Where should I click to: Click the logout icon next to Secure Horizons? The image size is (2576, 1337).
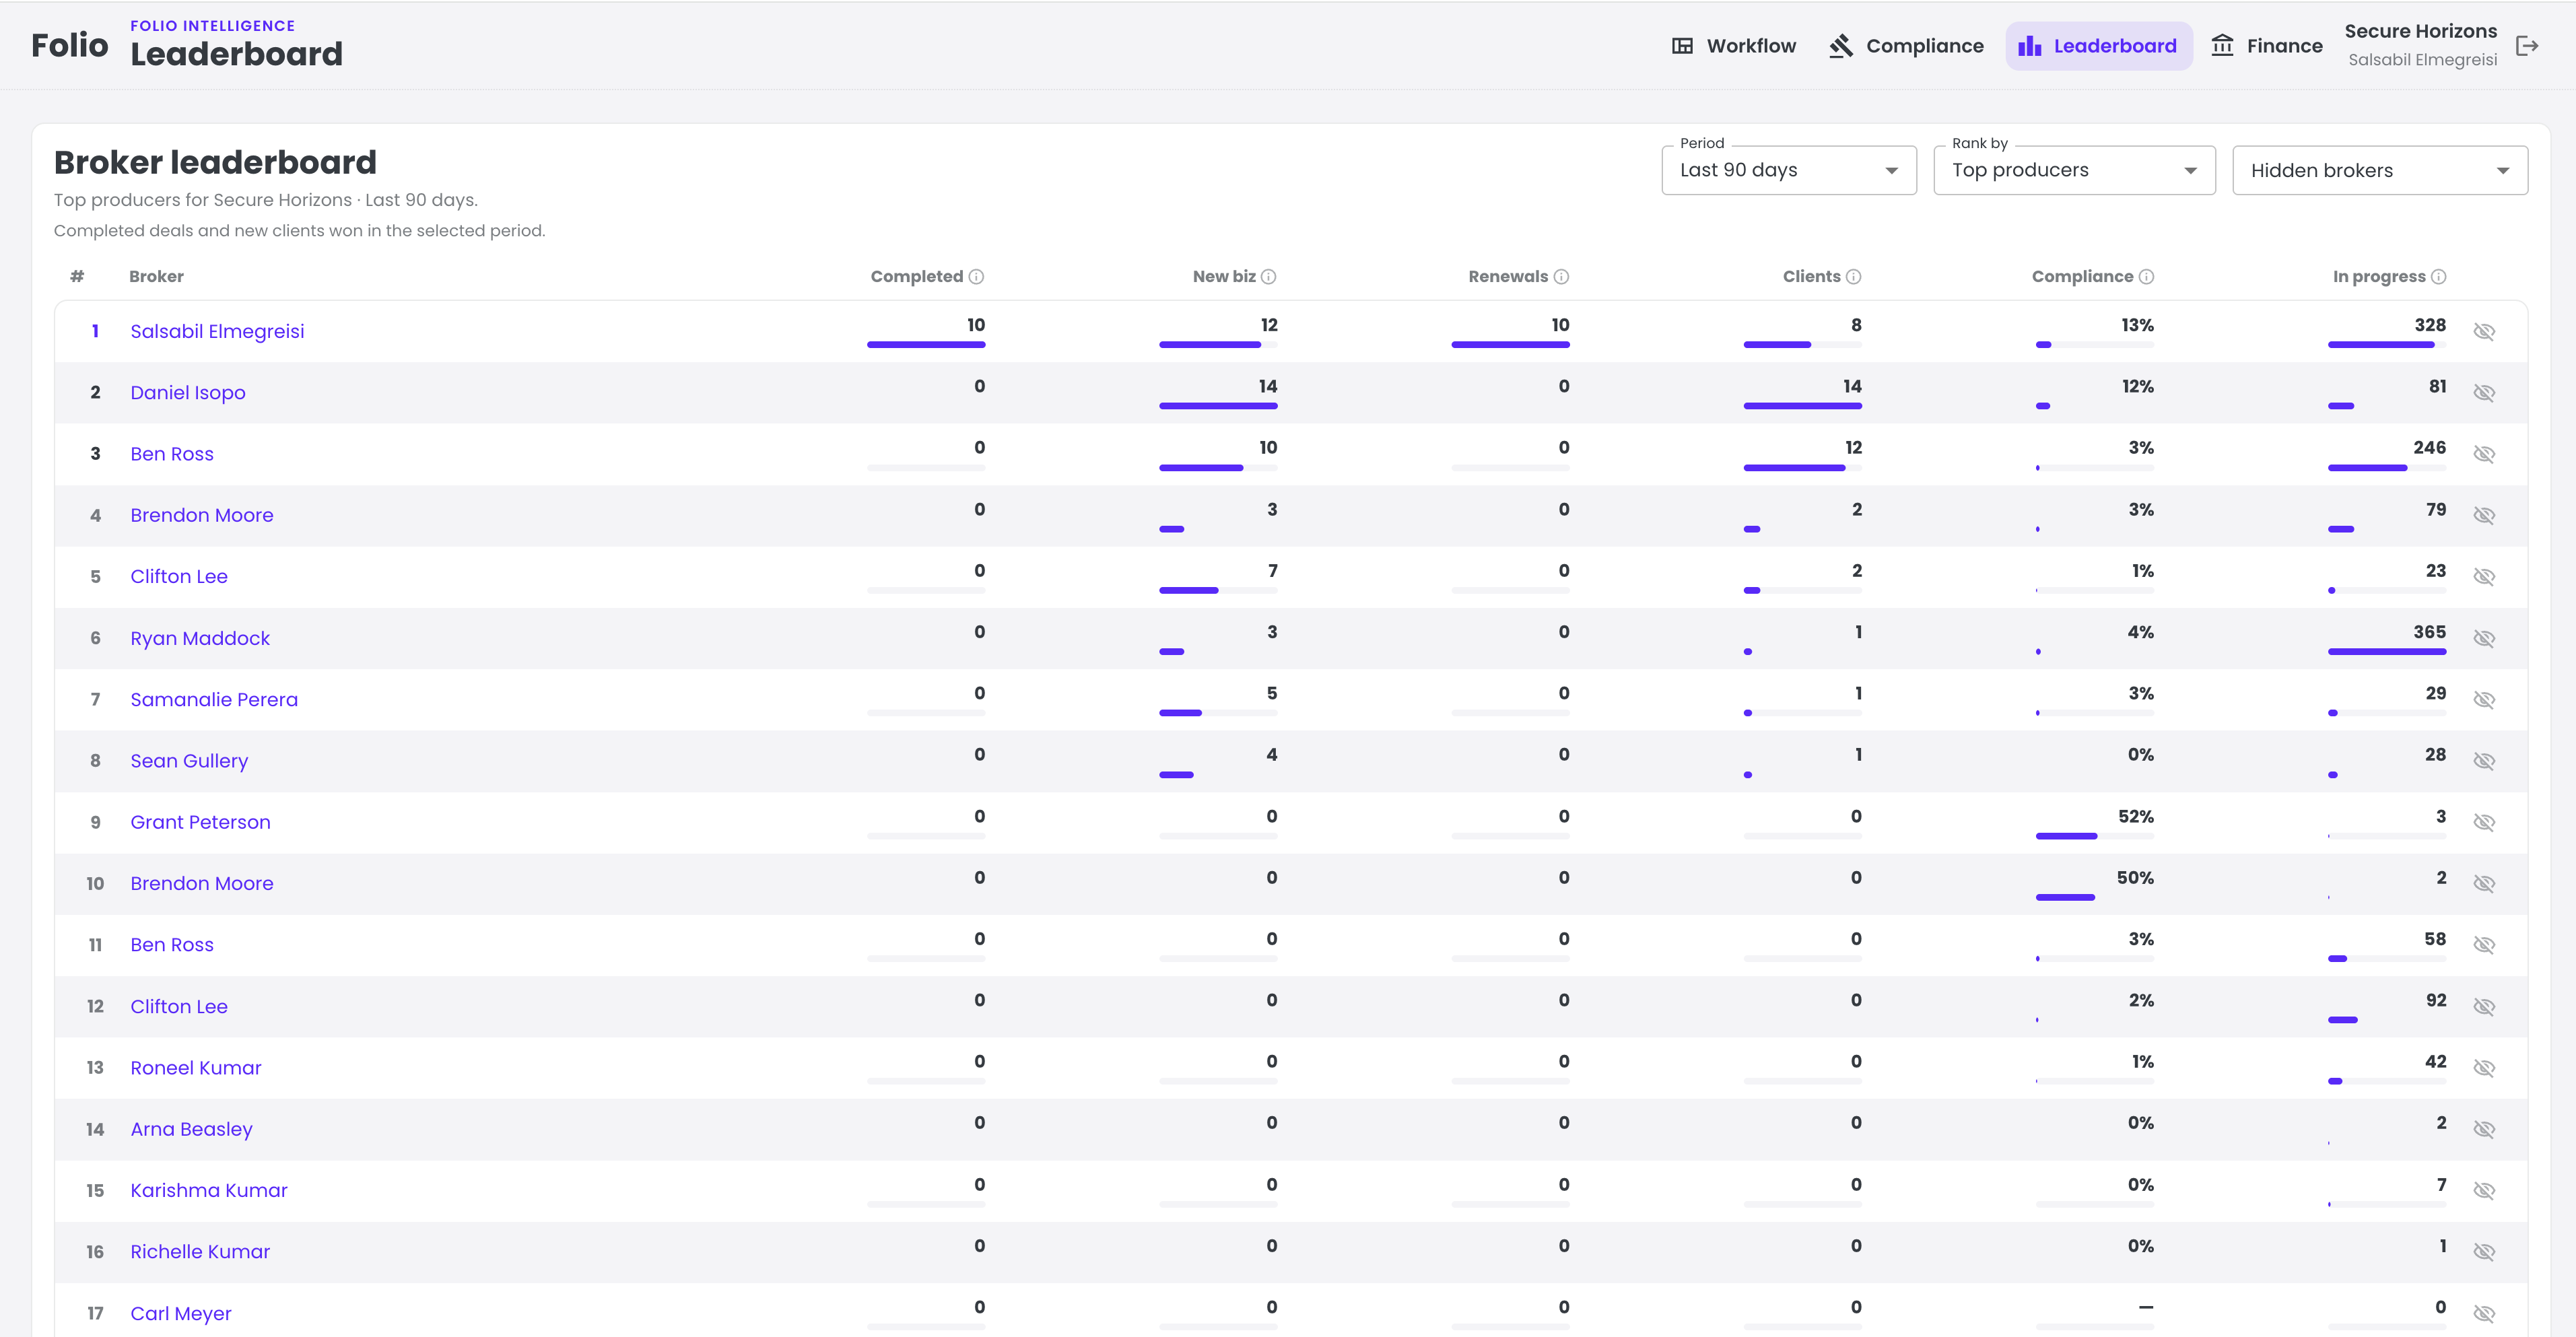click(2527, 46)
